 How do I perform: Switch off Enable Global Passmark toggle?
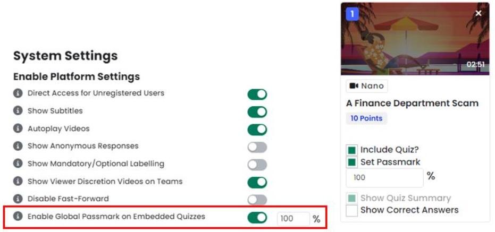click(x=257, y=218)
